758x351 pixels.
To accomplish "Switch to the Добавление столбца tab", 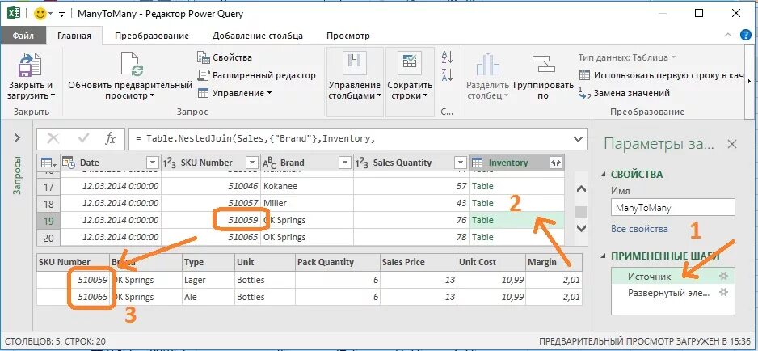I will pos(258,36).
